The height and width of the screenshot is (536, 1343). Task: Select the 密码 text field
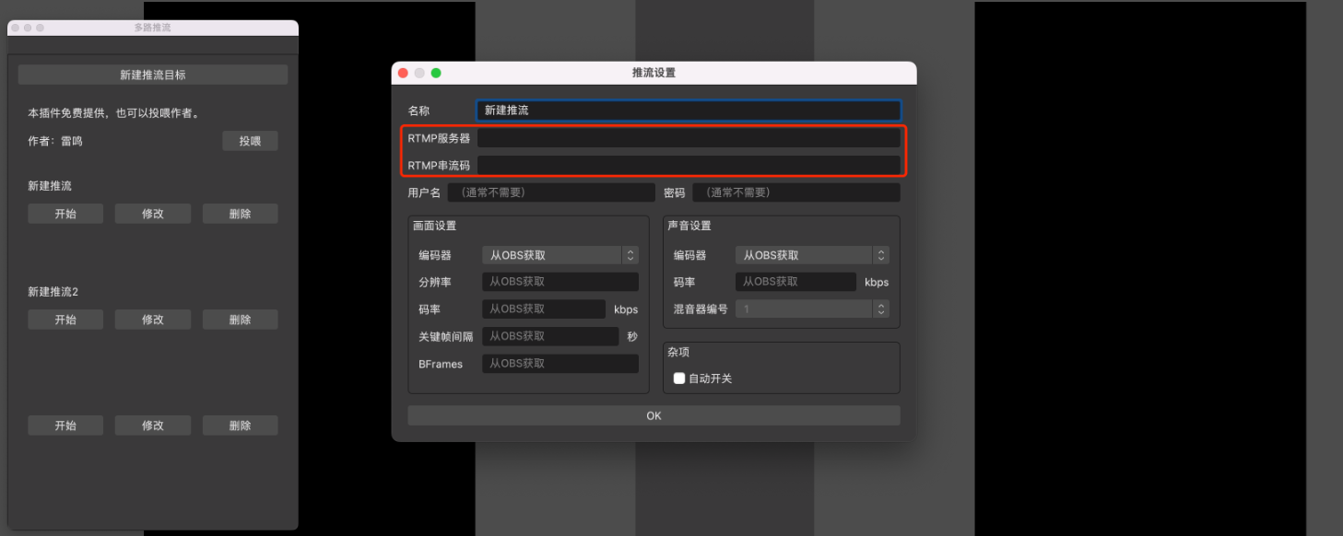point(795,192)
